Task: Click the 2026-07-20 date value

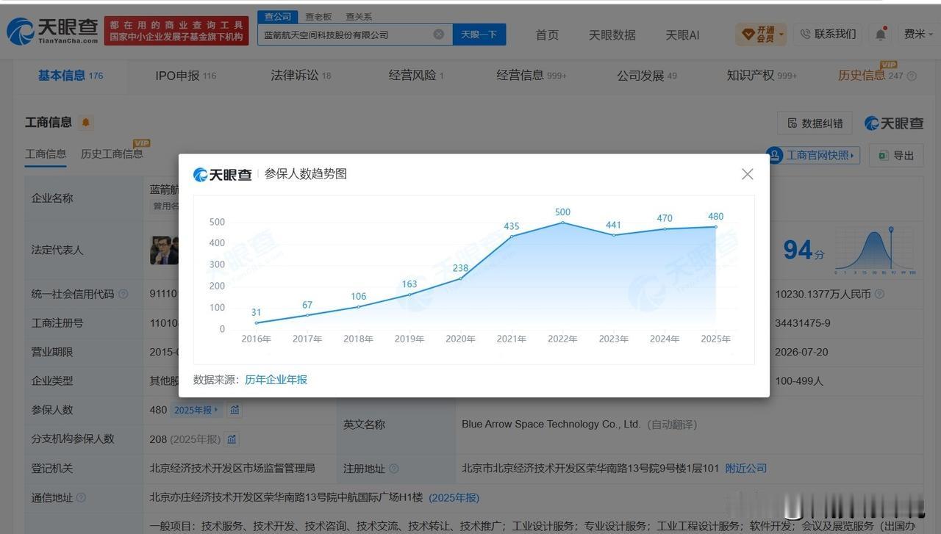Action: pyautogui.click(x=801, y=352)
